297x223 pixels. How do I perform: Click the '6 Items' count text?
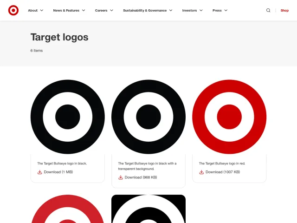pos(37,51)
